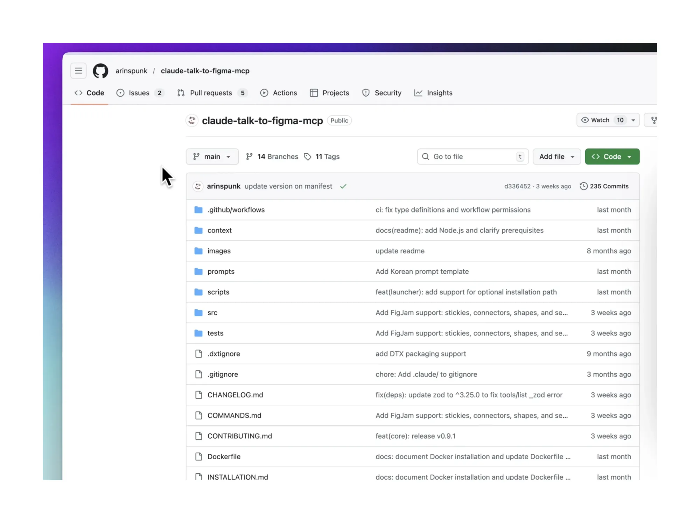Click the tests folder icon
Screen dimensions: 700x523
pyautogui.click(x=198, y=333)
